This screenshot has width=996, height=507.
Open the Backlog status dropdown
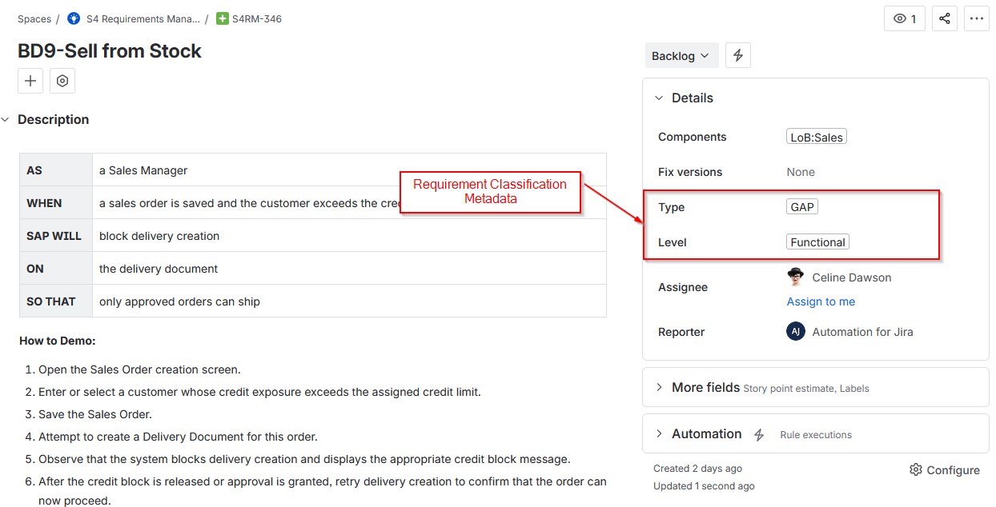681,55
